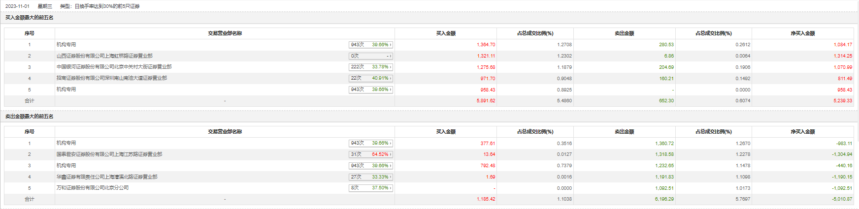This screenshot has width=859, height=209.
Task: Click 机构专用 in buy table row 1
Action: click(x=66, y=45)
